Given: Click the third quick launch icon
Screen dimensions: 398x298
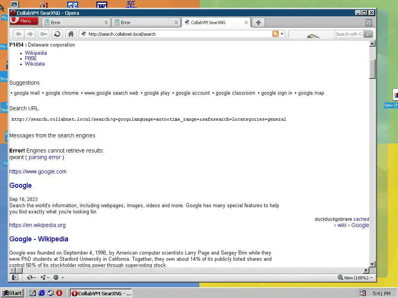Looking at the screenshot, I should [51, 293].
